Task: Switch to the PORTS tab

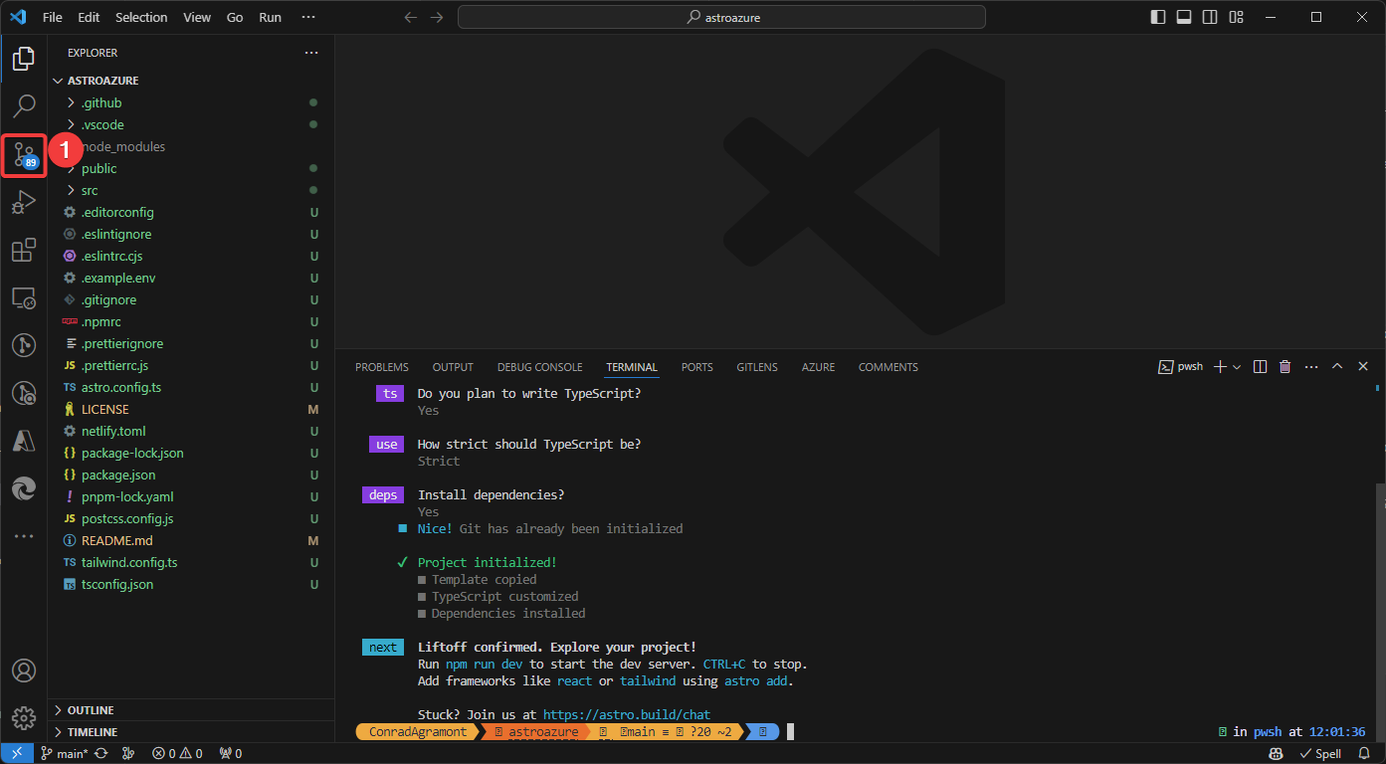Action: pyautogui.click(x=697, y=367)
